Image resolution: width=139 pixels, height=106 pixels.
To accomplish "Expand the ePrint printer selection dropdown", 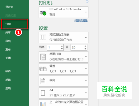I will pos(86,12).
